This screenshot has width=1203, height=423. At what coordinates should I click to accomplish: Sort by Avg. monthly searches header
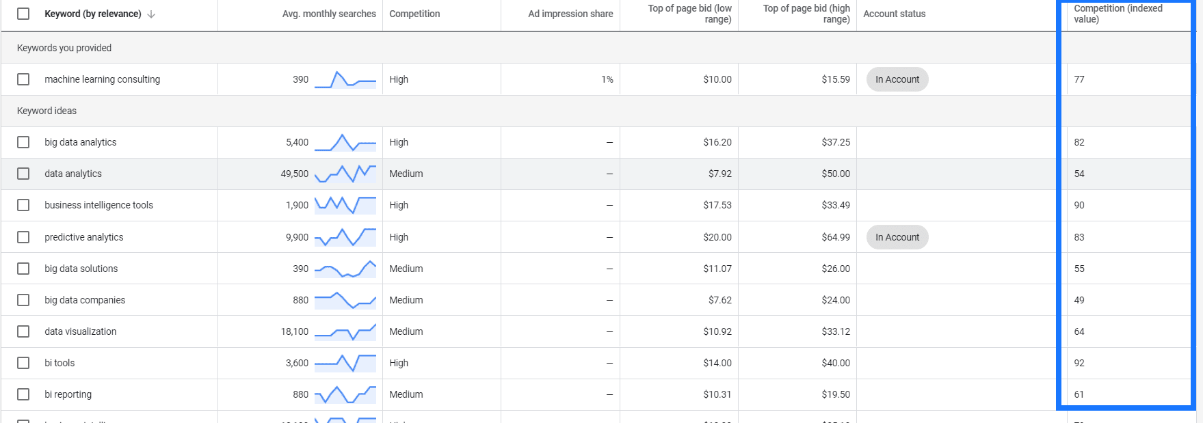[x=329, y=14]
